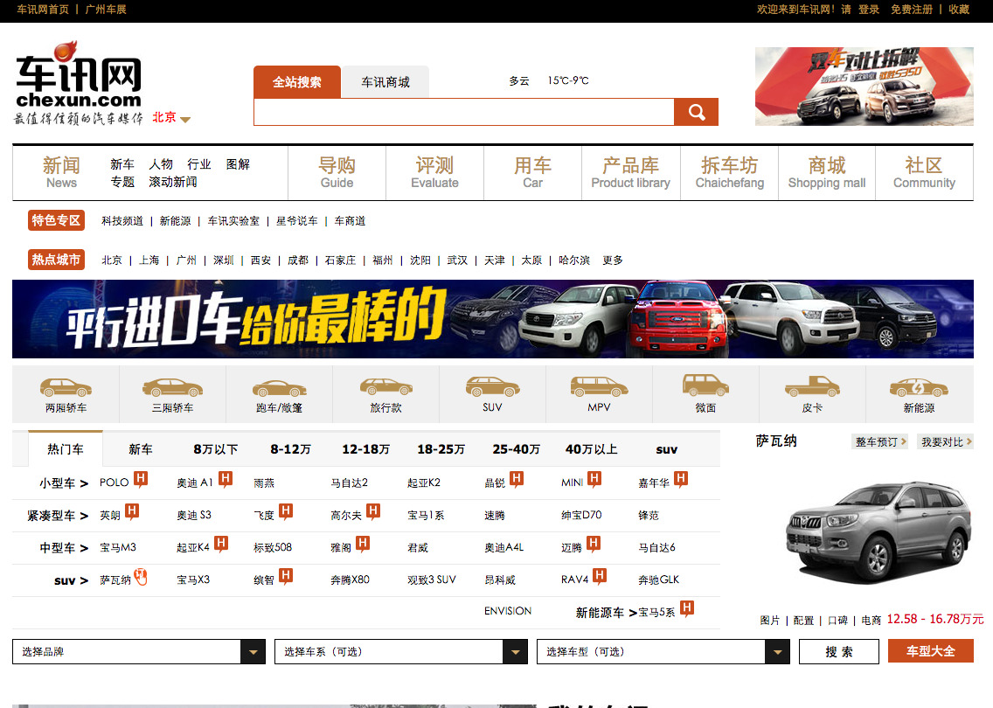Open the 免费注册 registration link
Viewport: 993px width, 708px height.
tap(912, 10)
